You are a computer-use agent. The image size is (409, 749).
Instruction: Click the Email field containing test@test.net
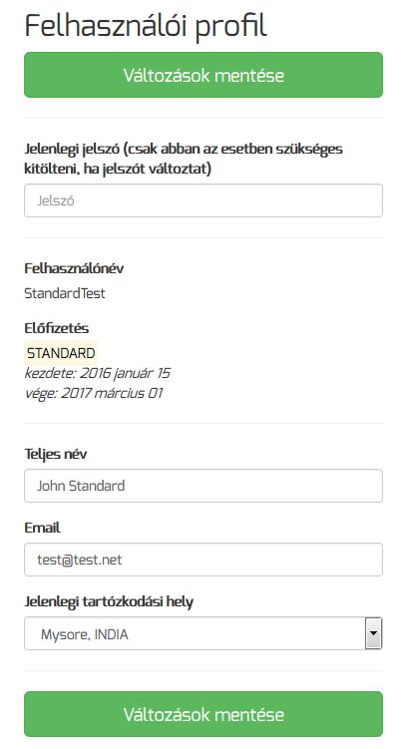204,560
